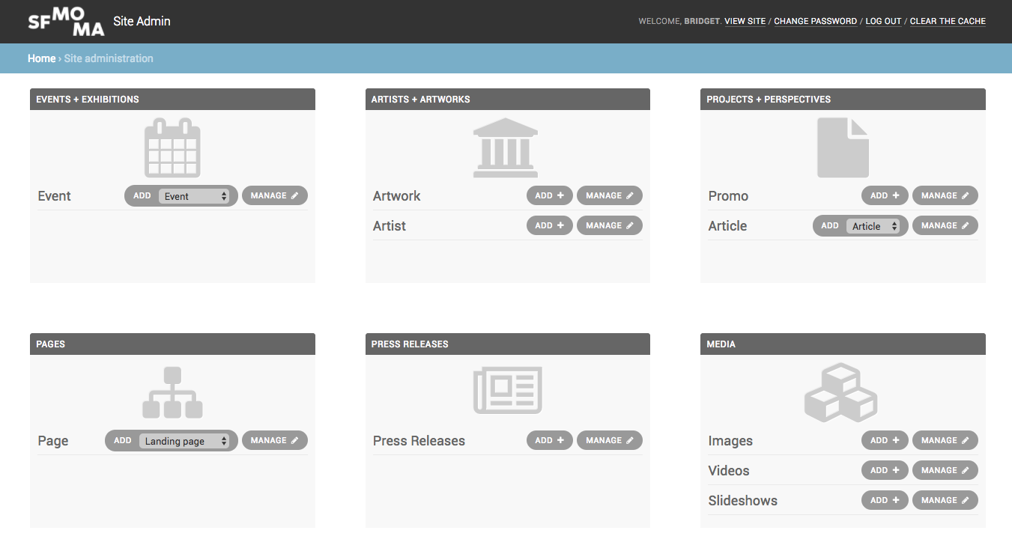
Task: Manage Press Releases
Action: (x=610, y=441)
